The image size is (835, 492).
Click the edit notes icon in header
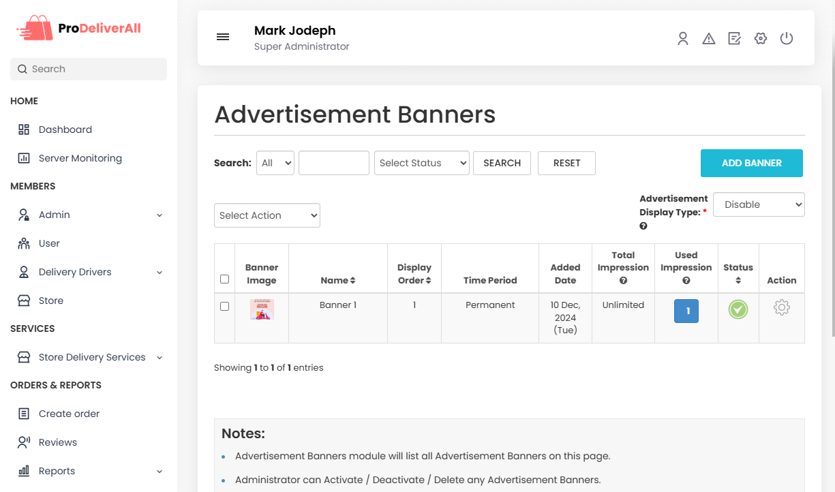[735, 38]
